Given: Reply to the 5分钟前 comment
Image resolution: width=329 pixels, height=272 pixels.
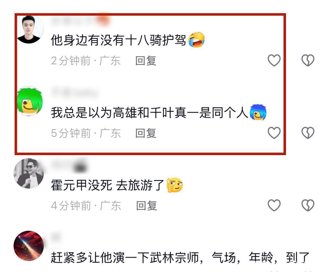Looking at the screenshot, I should [x=146, y=133].
